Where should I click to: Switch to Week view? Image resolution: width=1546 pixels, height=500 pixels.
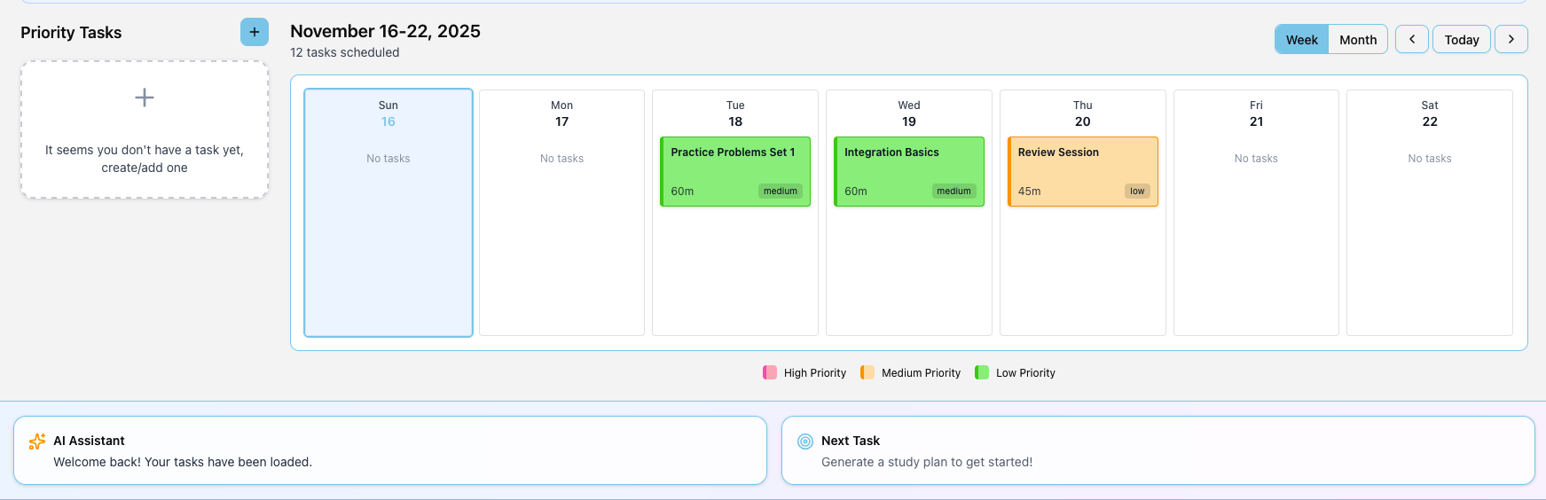tap(1302, 39)
